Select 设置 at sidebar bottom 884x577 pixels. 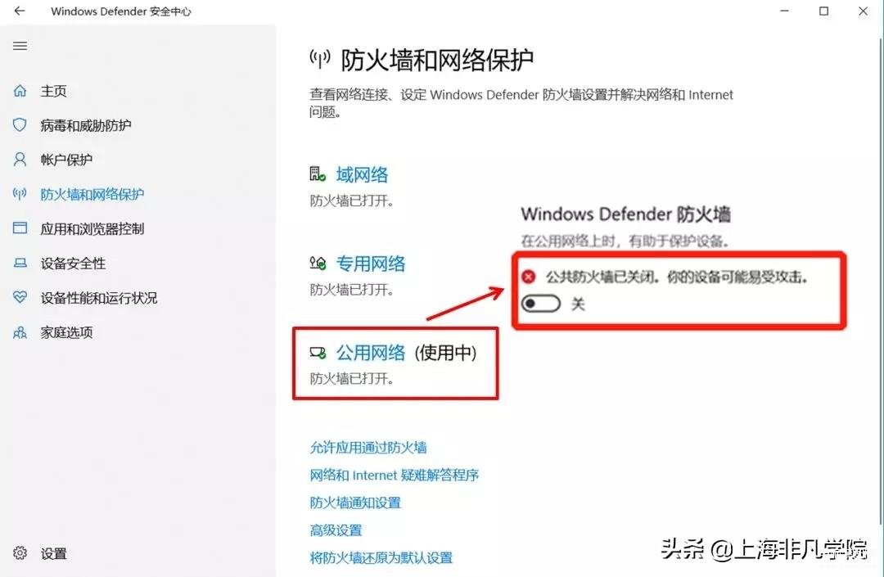tap(53, 553)
